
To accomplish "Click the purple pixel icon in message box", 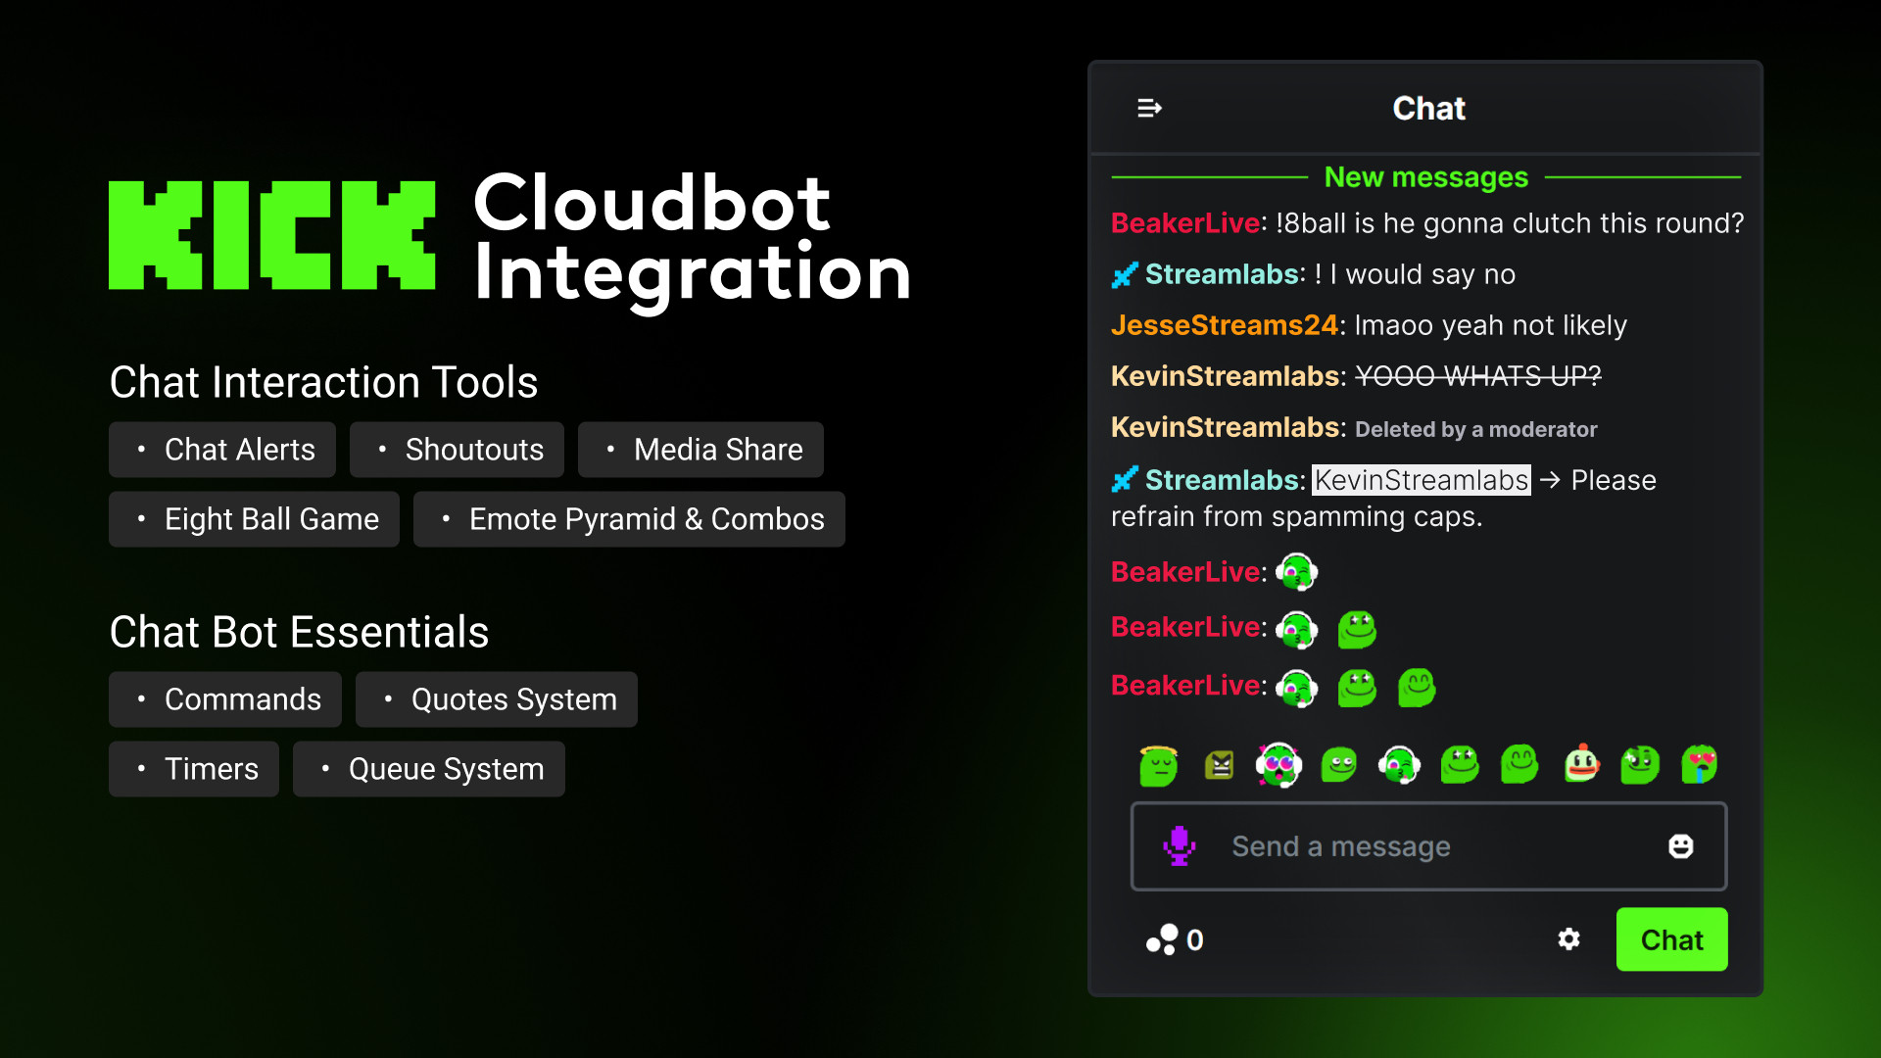I will pyautogui.click(x=1180, y=845).
